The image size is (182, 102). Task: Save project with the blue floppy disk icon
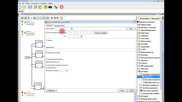coord(30,7)
